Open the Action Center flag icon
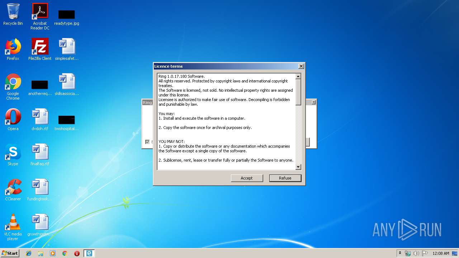459x258 pixels. [425, 253]
